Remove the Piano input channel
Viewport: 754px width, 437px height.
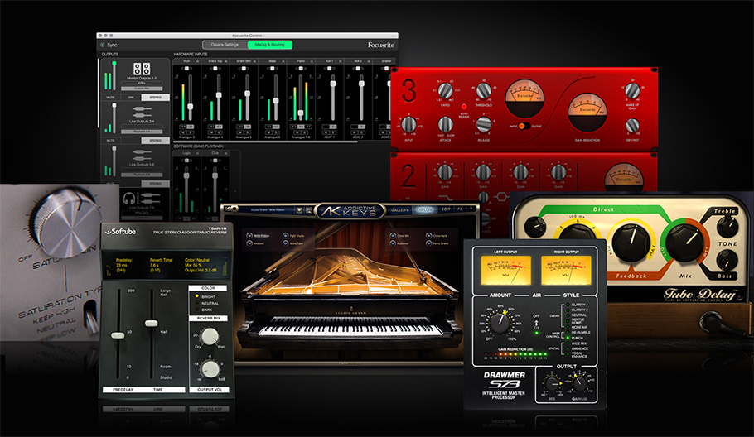pos(312,61)
